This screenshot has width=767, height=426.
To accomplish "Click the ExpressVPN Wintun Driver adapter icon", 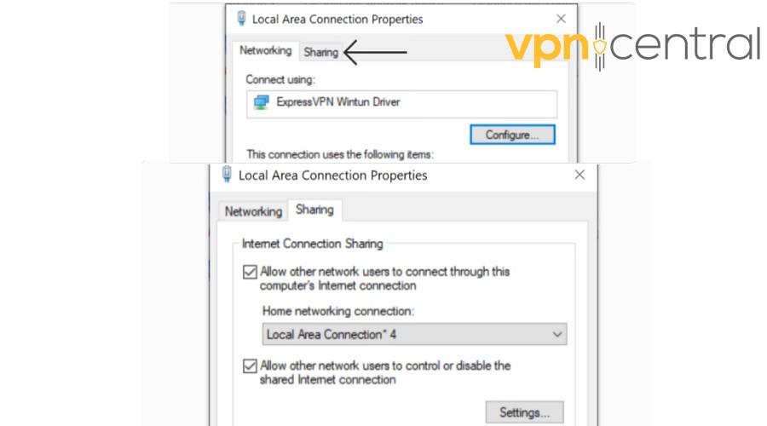I will [262, 102].
